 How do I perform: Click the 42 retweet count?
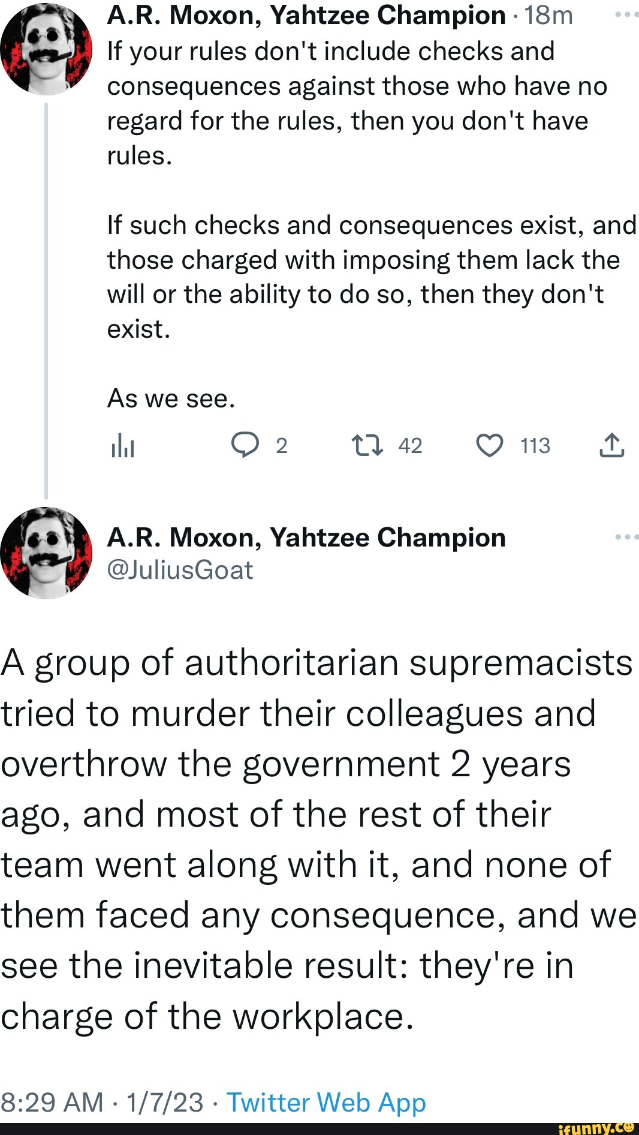[x=410, y=446]
